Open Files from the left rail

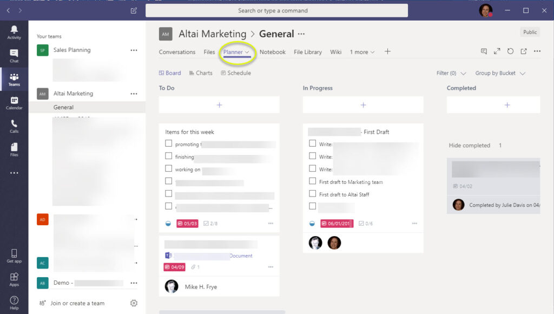[x=14, y=149]
